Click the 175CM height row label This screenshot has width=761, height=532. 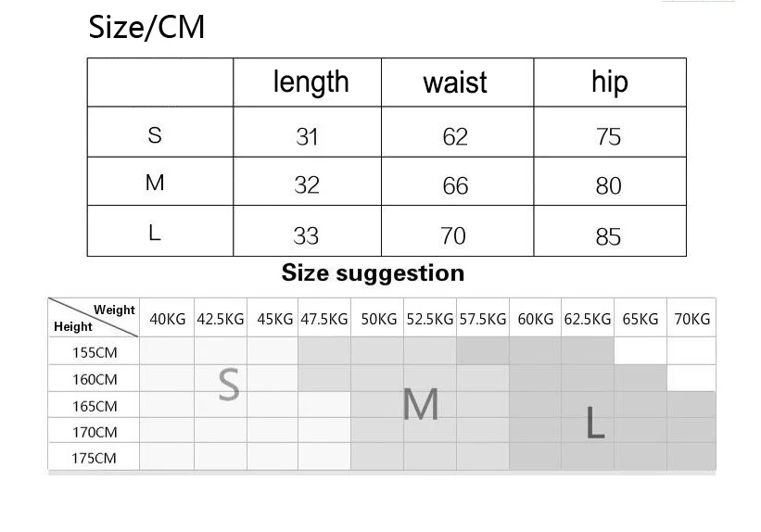(95, 458)
